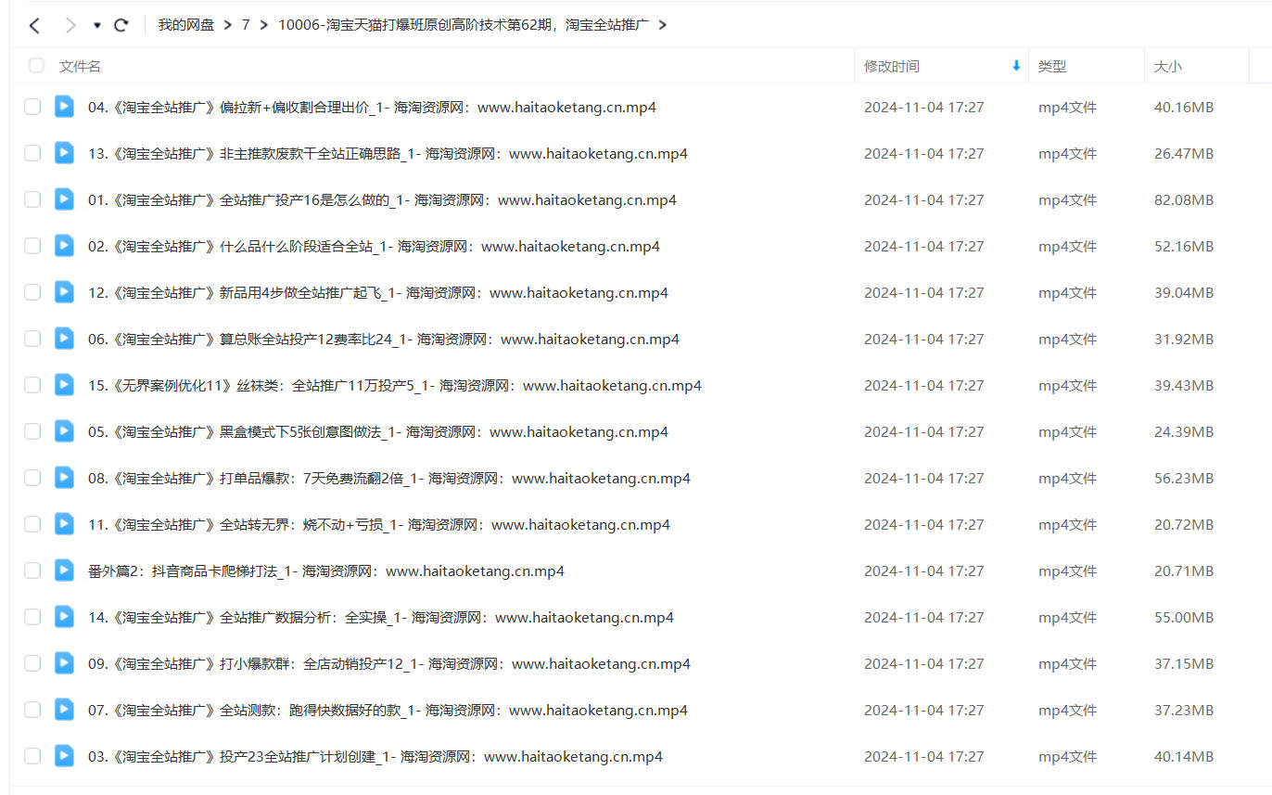Image resolution: width=1272 pixels, height=795 pixels.
Task: Toggle the blue sort-direction arrow
Action: (1016, 66)
